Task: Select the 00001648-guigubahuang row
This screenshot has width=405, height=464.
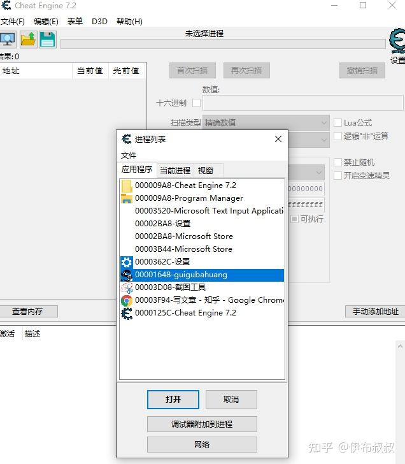Action: (x=202, y=275)
